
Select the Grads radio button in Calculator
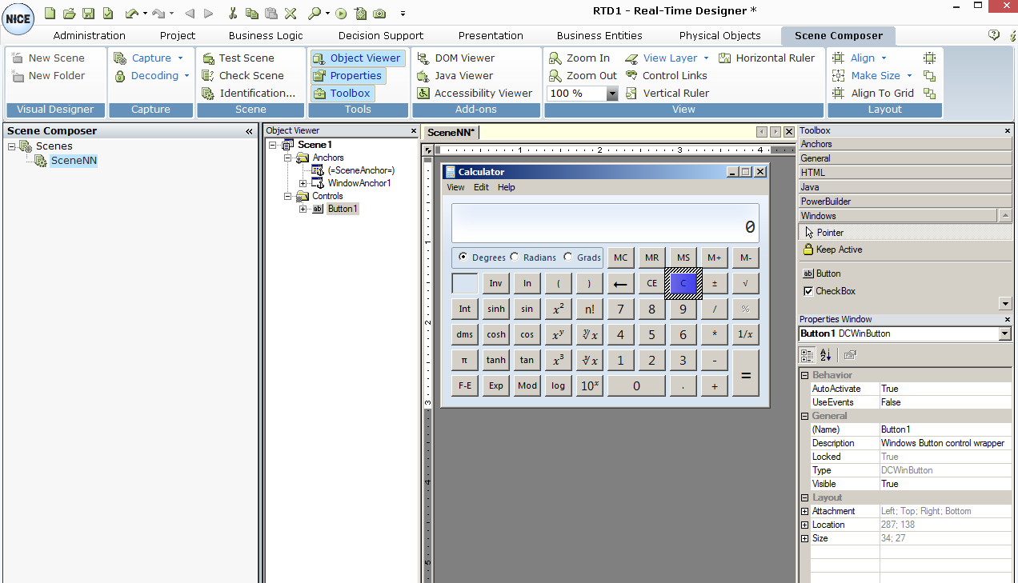[568, 257]
